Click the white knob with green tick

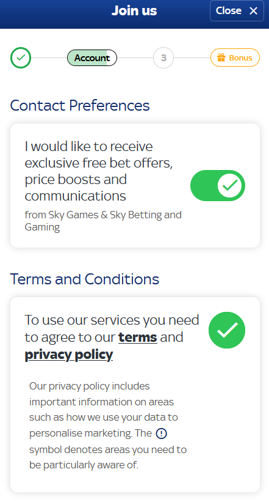click(x=230, y=186)
